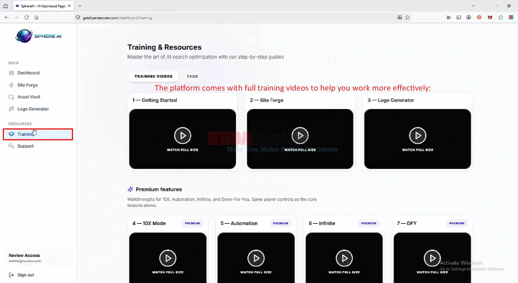Click the recent tabs icon at top left
This screenshot has height=283, width=518.
point(5,6)
